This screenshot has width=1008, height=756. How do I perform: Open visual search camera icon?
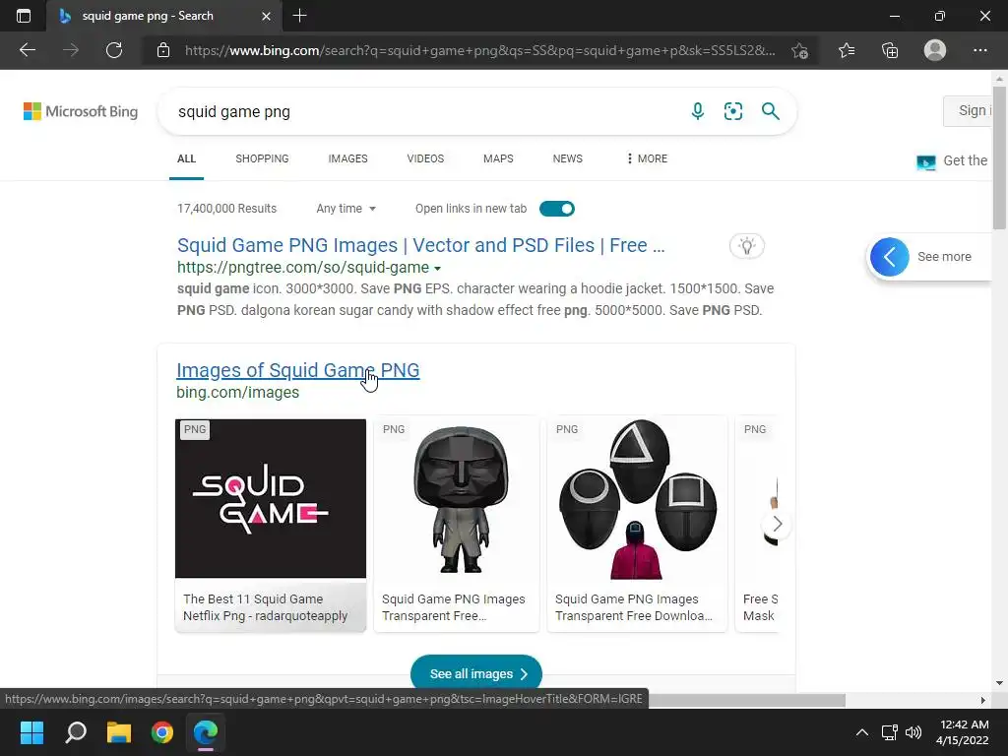point(732,111)
